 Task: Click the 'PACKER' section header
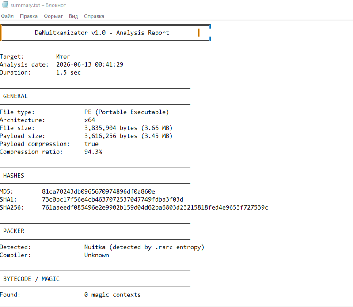coord(14,231)
